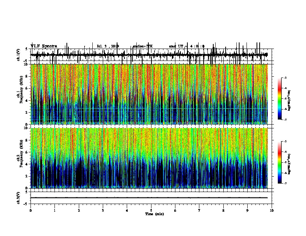Click time axis tick label "6"
Image resolution: width=306 pixels, height=236 pixels.
[x=175, y=211]
